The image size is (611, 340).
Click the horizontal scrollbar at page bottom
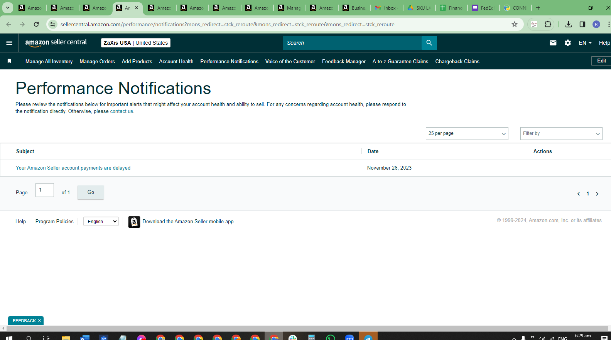307,328
